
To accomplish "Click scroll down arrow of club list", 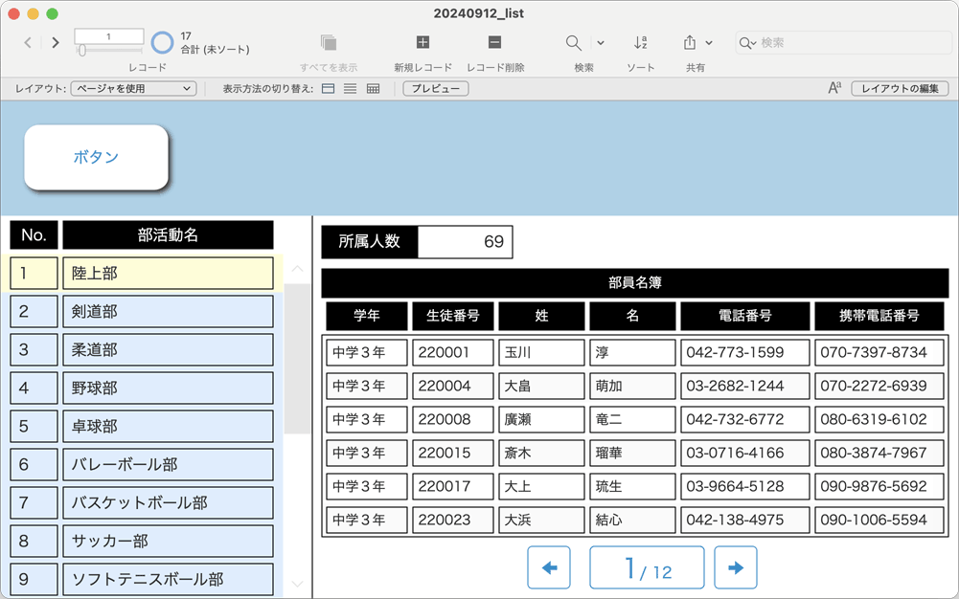I will click(x=297, y=584).
